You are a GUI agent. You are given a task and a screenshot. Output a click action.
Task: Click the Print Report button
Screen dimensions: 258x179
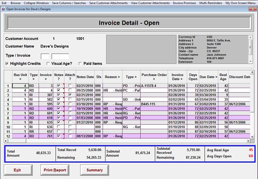click(55, 170)
